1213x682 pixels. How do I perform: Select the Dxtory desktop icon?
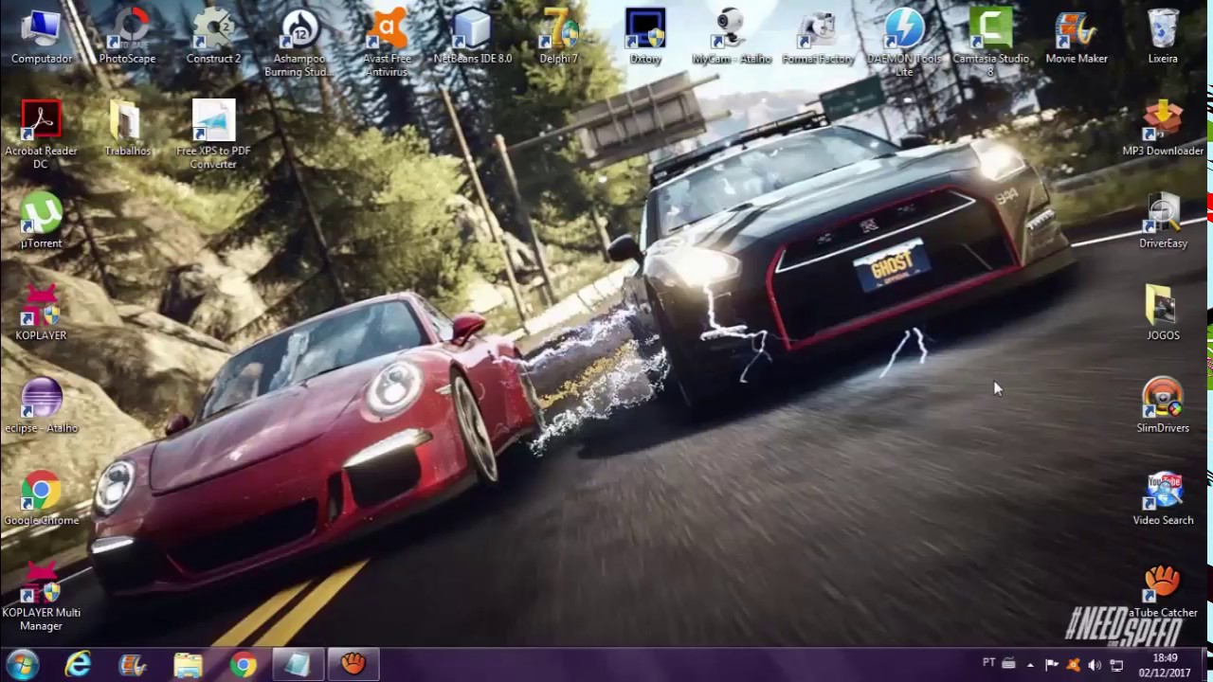pyautogui.click(x=645, y=36)
